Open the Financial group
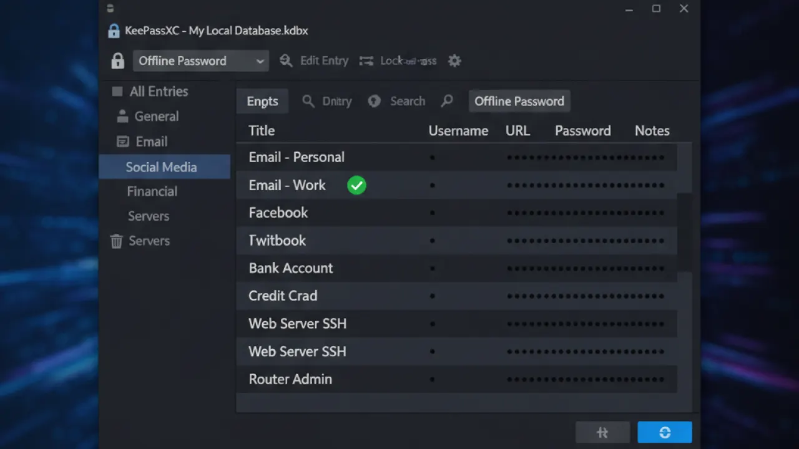 pos(152,191)
